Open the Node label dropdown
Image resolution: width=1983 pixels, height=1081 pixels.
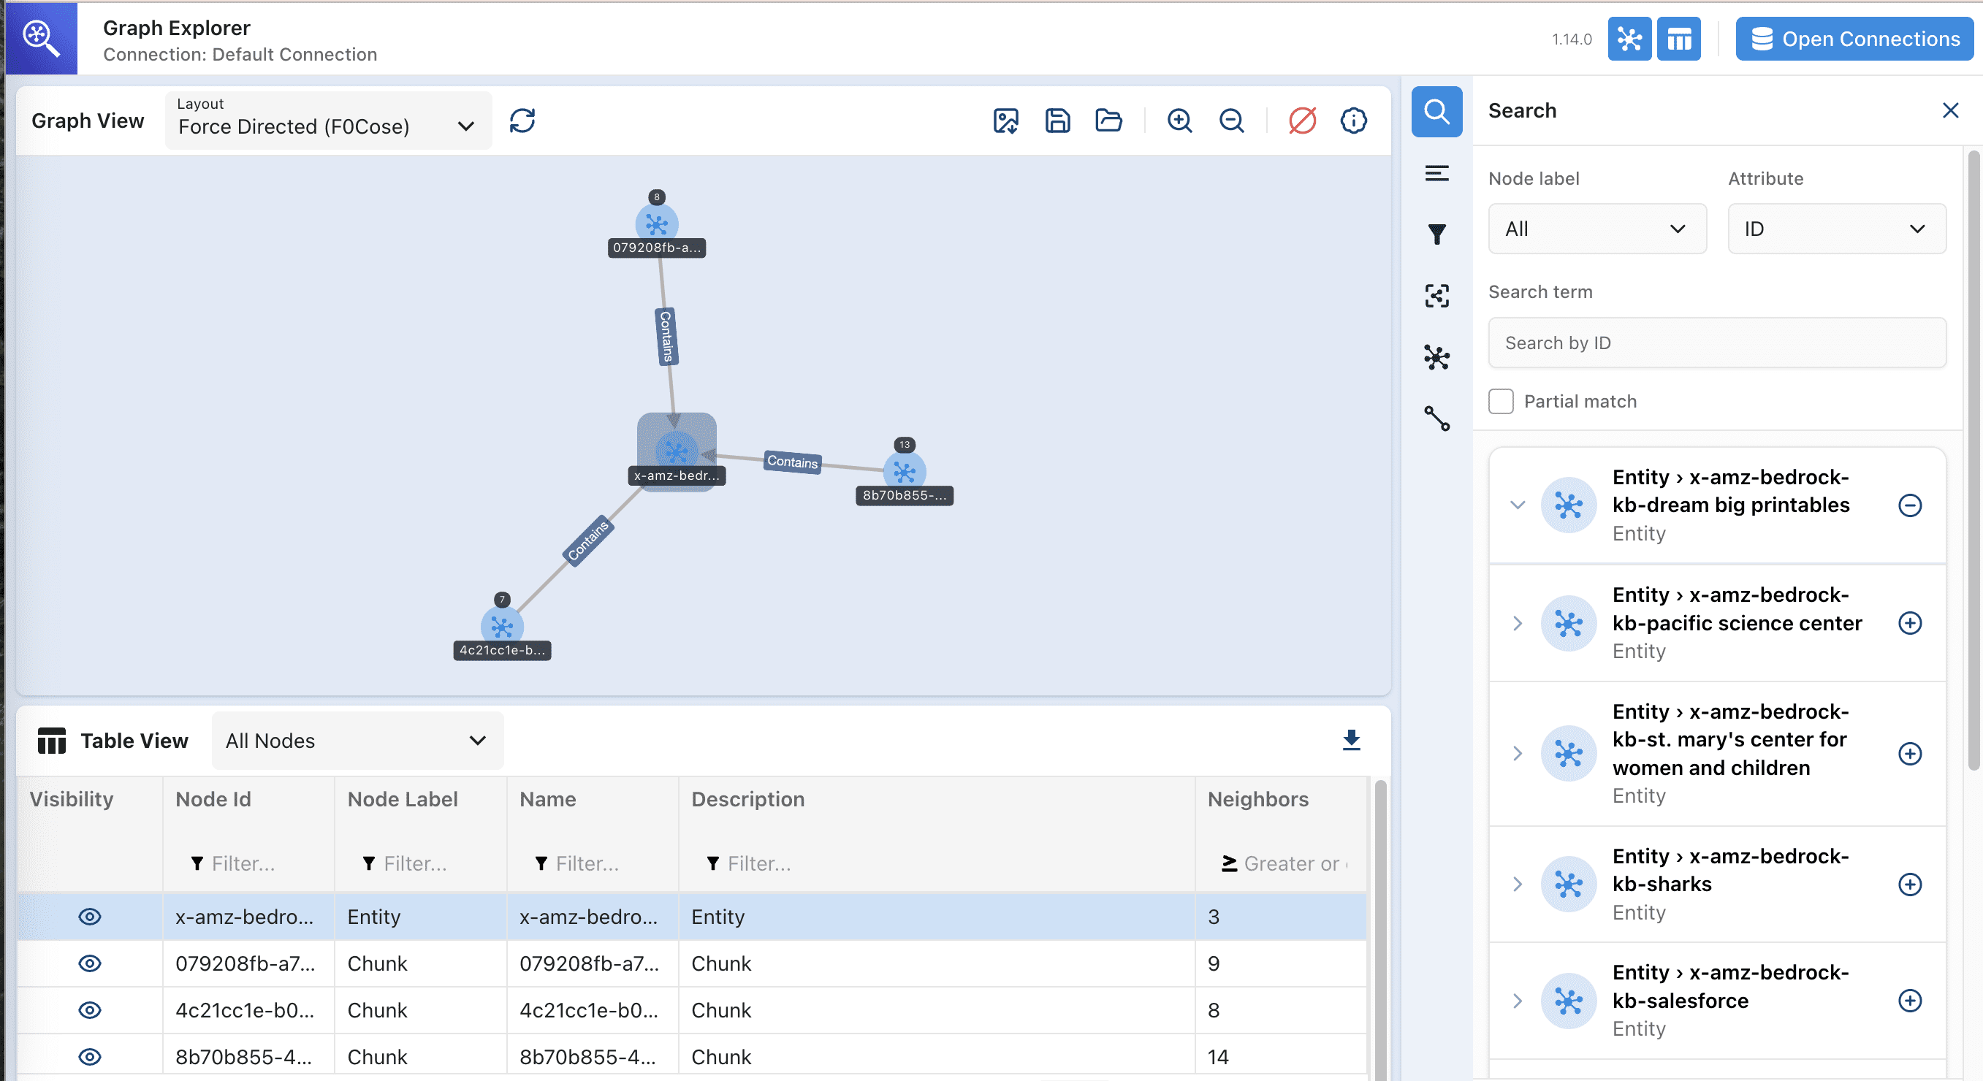point(1596,229)
